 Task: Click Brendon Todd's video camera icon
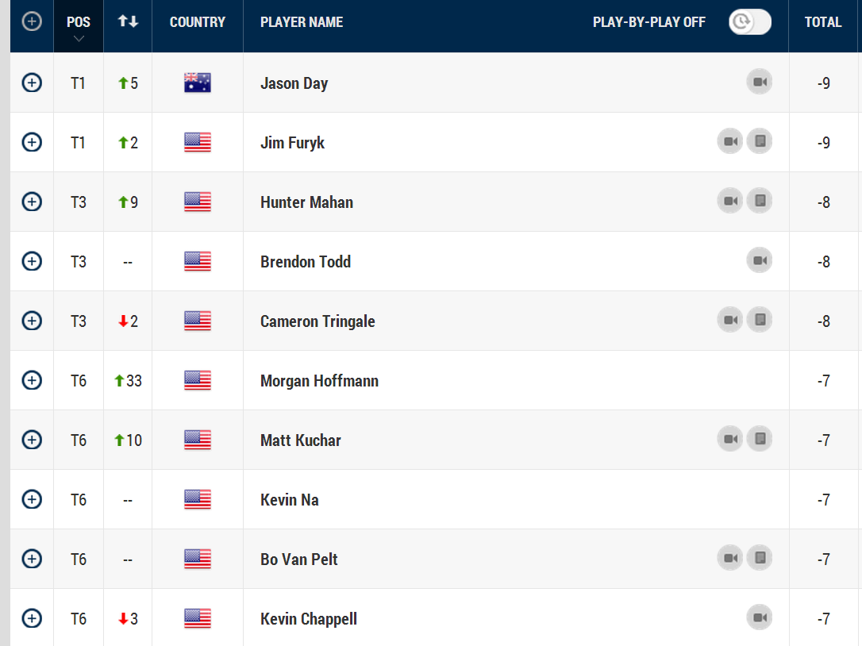click(x=759, y=260)
